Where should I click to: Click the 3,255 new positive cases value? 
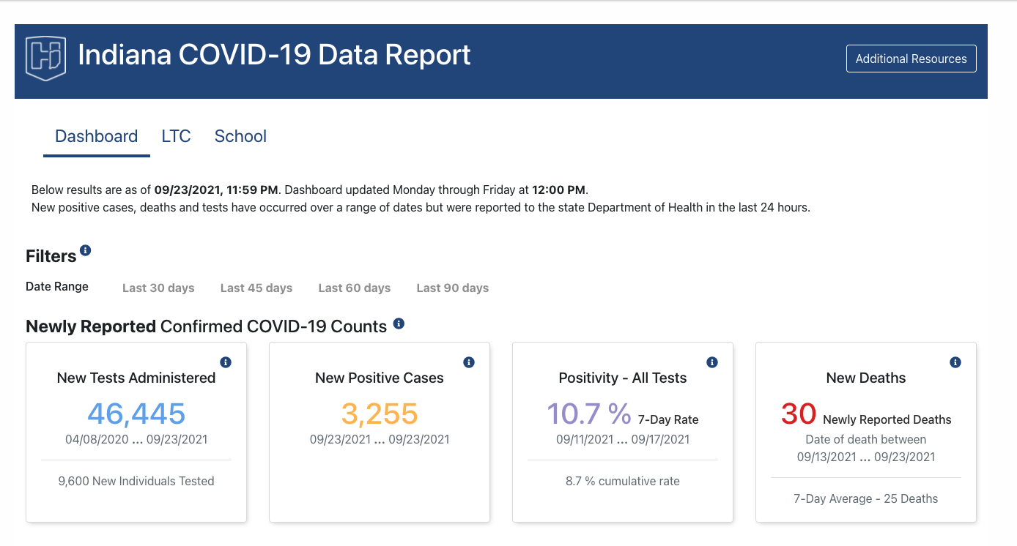(380, 414)
